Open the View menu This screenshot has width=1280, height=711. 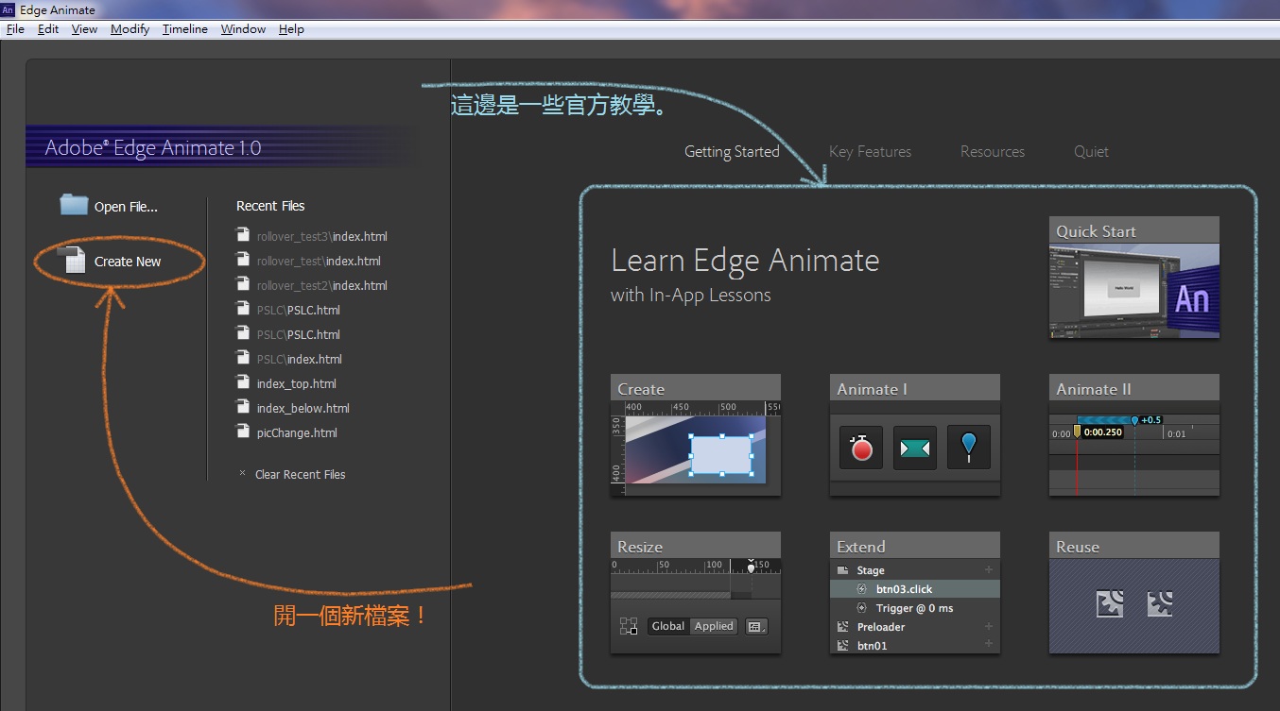pos(84,29)
